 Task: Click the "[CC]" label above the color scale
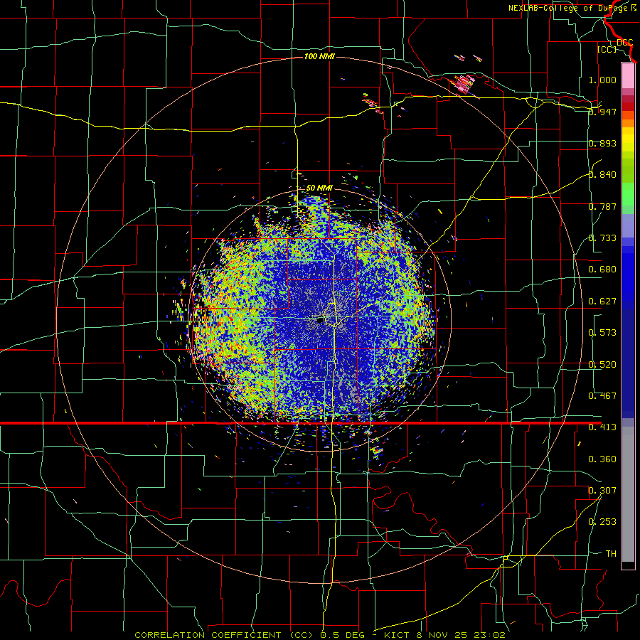click(x=607, y=49)
